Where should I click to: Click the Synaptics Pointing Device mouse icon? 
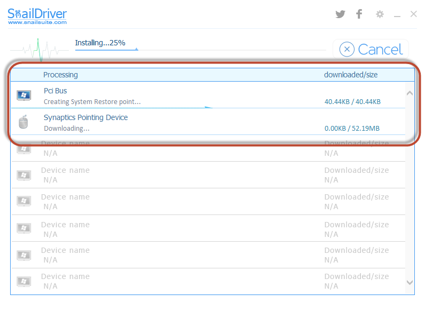[x=23, y=122]
